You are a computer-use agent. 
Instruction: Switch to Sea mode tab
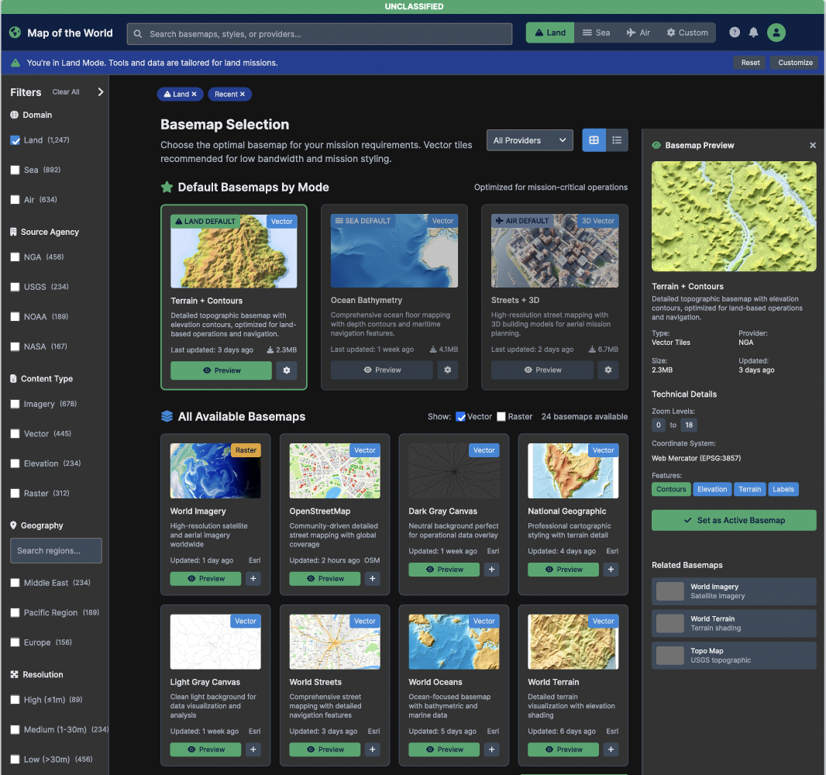point(596,33)
